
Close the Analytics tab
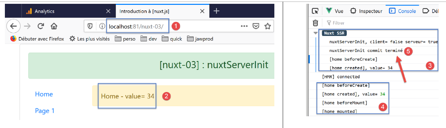(x=108, y=11)
